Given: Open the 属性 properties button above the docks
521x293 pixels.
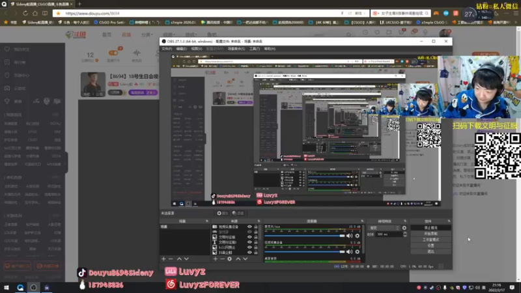Looking at the screenshot, I should [x=223, y=214].
